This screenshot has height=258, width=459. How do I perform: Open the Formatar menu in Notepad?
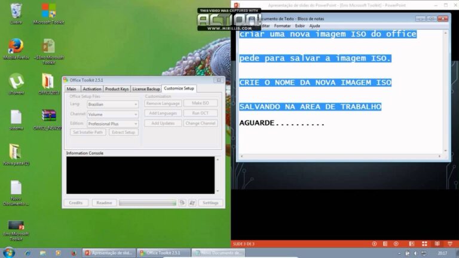coord(282,26)
